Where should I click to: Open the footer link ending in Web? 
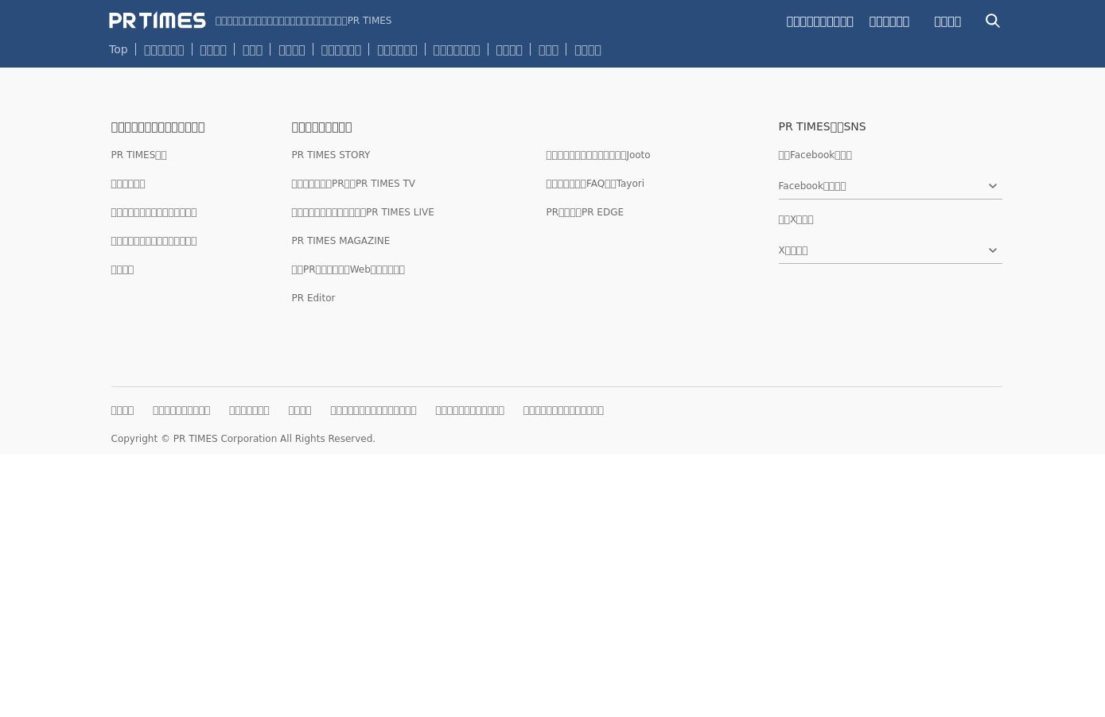coord(348,269)
